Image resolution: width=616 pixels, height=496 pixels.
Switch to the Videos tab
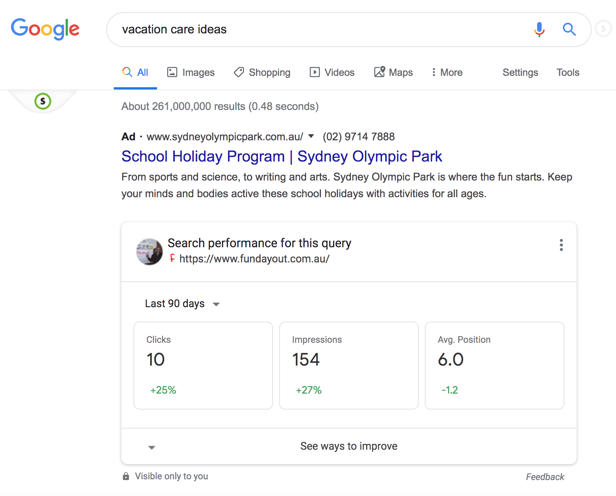click(332, 72)
